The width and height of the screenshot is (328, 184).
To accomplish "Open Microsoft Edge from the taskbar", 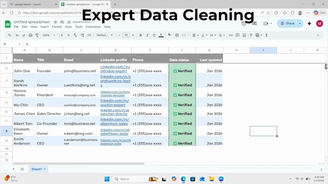I will point(183,179).
